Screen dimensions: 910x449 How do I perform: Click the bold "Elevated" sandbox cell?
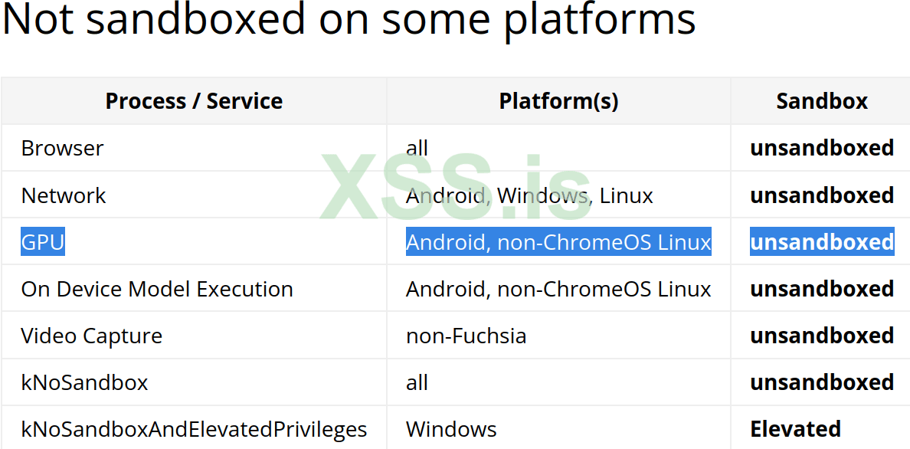click(795, 429)
